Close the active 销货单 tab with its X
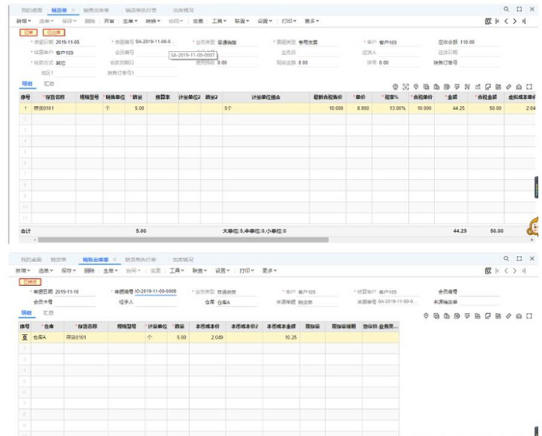 coord(73,10)
